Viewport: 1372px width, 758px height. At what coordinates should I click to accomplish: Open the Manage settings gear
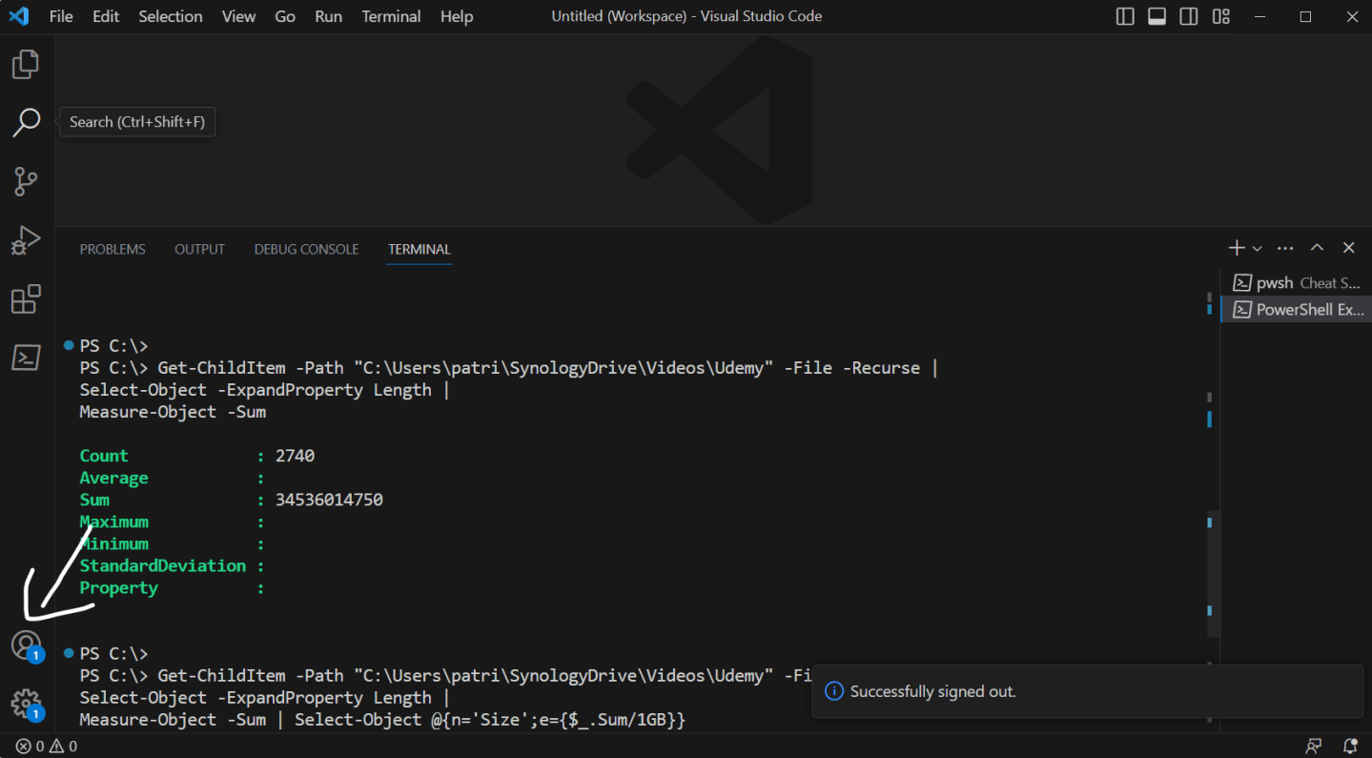25,703
